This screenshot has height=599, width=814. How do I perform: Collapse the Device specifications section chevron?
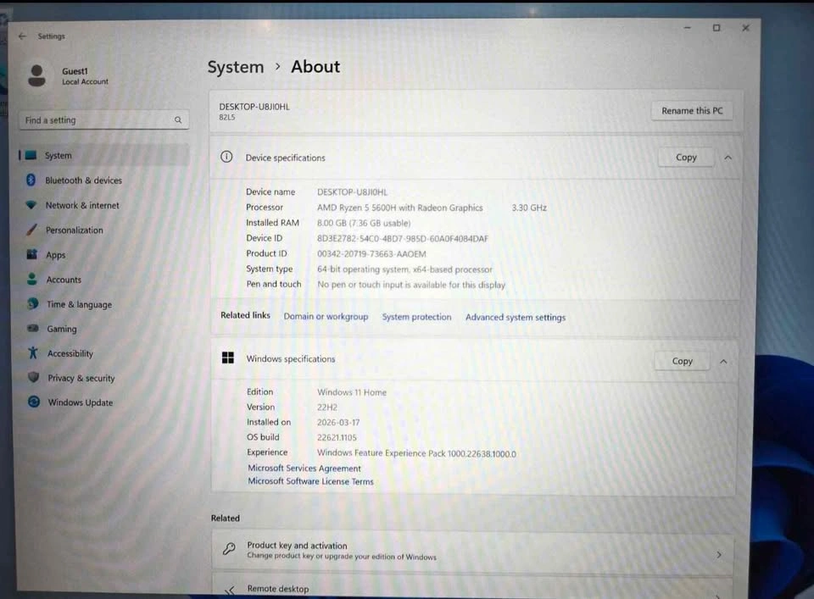(x=728, y=158)
